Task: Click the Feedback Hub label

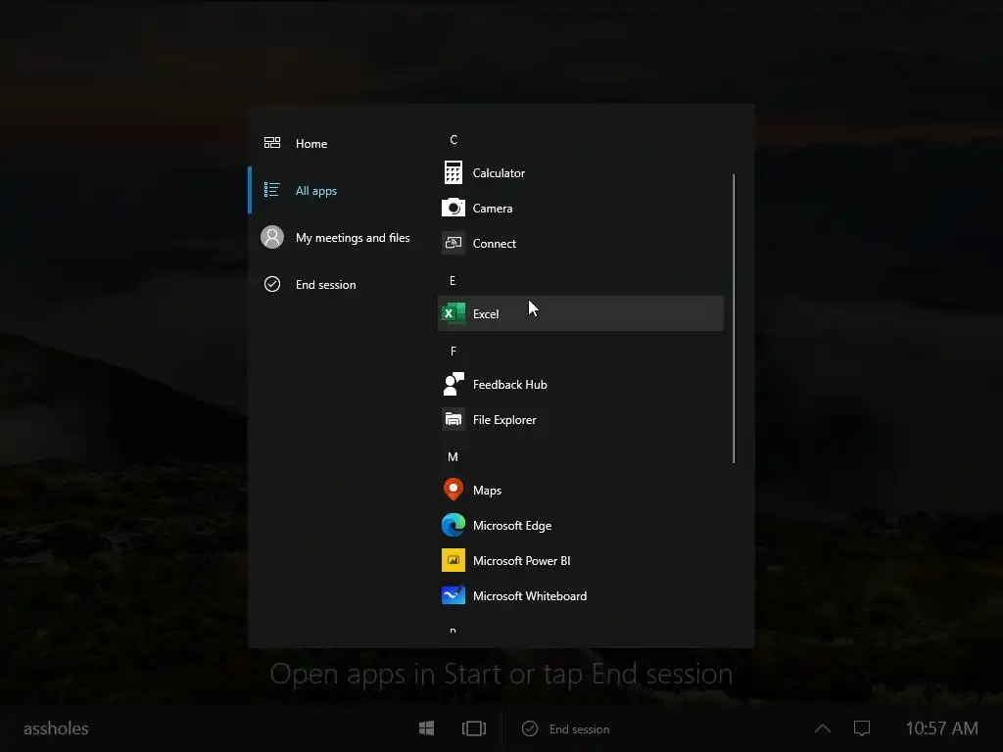Action: coord(509,384)
